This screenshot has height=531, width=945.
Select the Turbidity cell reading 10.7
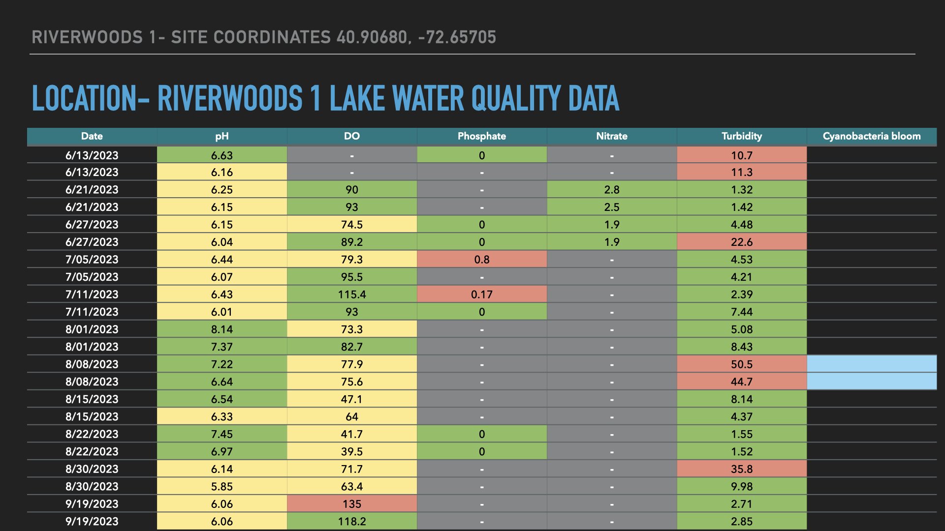click(742, 155)
